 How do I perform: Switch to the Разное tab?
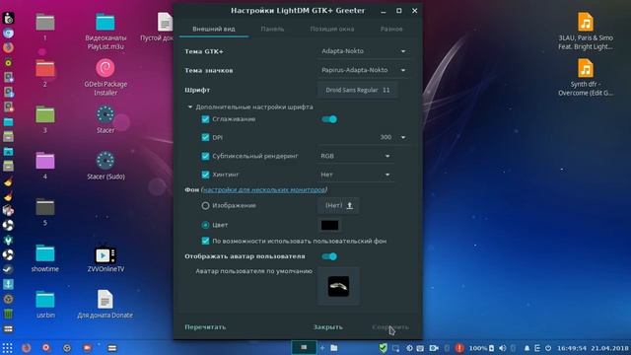(x=391, y=29)
